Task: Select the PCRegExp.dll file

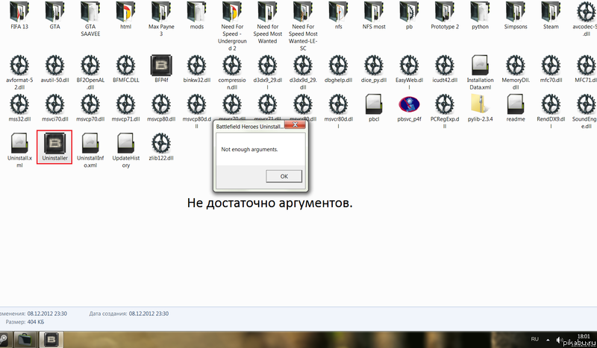Action: coord(445,112)
